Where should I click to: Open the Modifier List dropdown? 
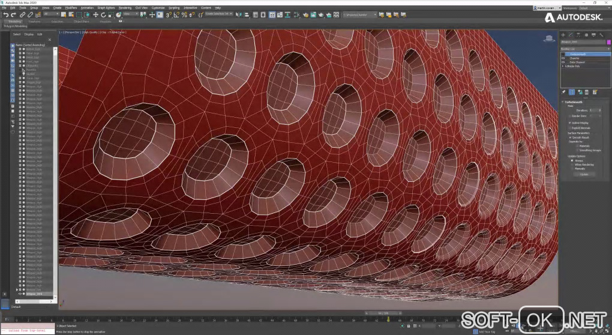pyautogui.click(x=584, y=48)
